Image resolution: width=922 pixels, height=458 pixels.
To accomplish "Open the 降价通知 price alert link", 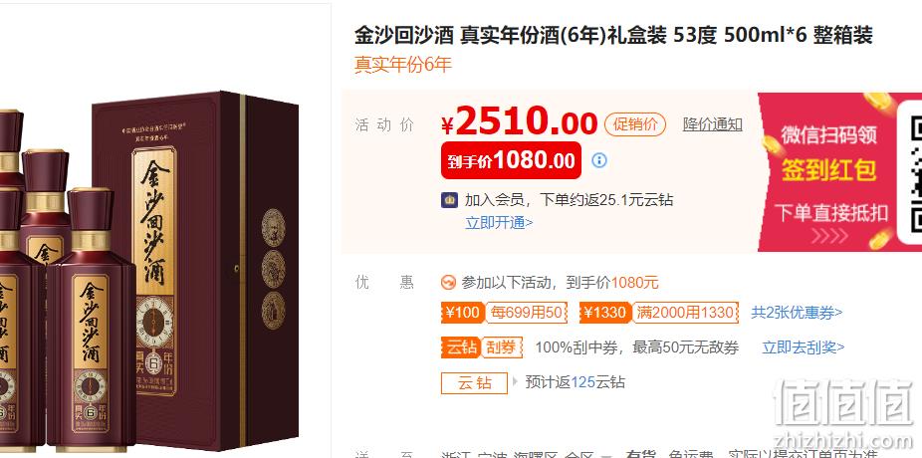I will [x=713, y=124].
